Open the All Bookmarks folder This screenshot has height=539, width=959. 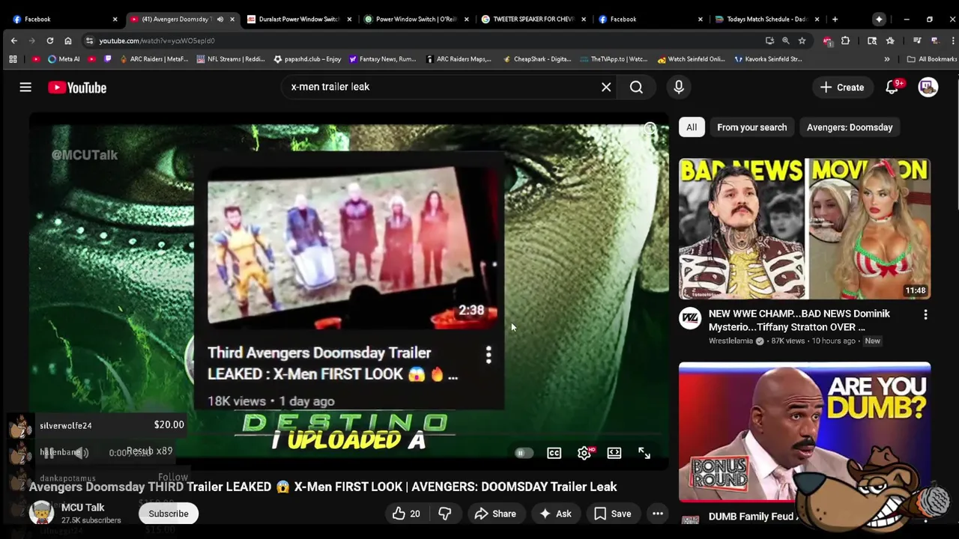click(x=931, y=59)
